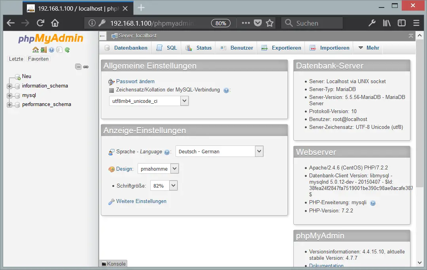
Task: Go to the Status tab
Action: point(198,48)
